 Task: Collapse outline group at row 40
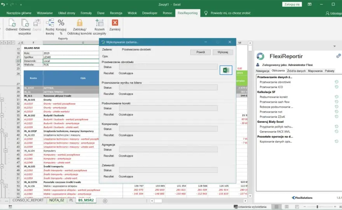6,135
